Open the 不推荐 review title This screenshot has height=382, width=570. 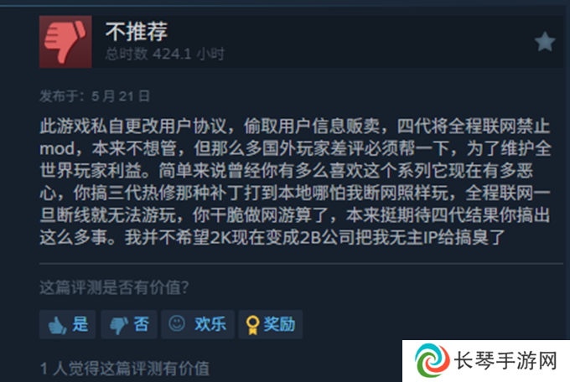click(137, 31)
